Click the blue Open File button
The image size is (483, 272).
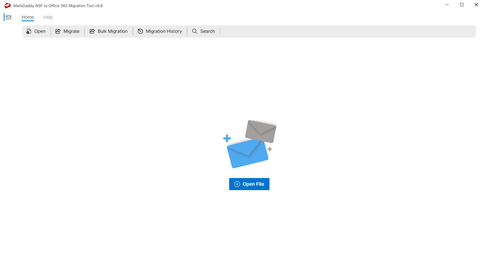[249, 184]
